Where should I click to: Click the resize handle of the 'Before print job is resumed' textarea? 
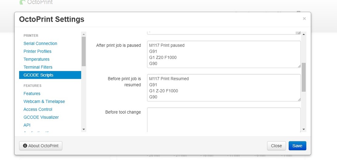tap(299, 99)
